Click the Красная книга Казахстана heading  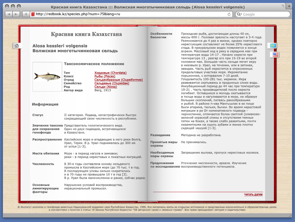86,34
